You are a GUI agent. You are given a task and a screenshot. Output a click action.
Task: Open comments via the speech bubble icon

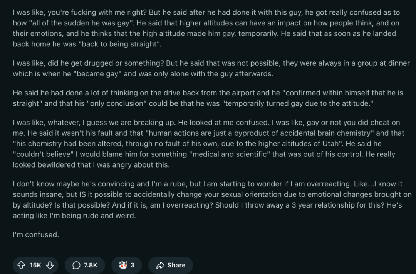pos(76,265)
